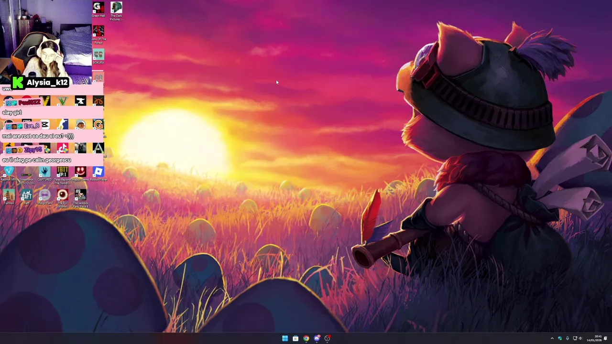
Task: Open the Windows Start menu
Action: coord(285,338)
